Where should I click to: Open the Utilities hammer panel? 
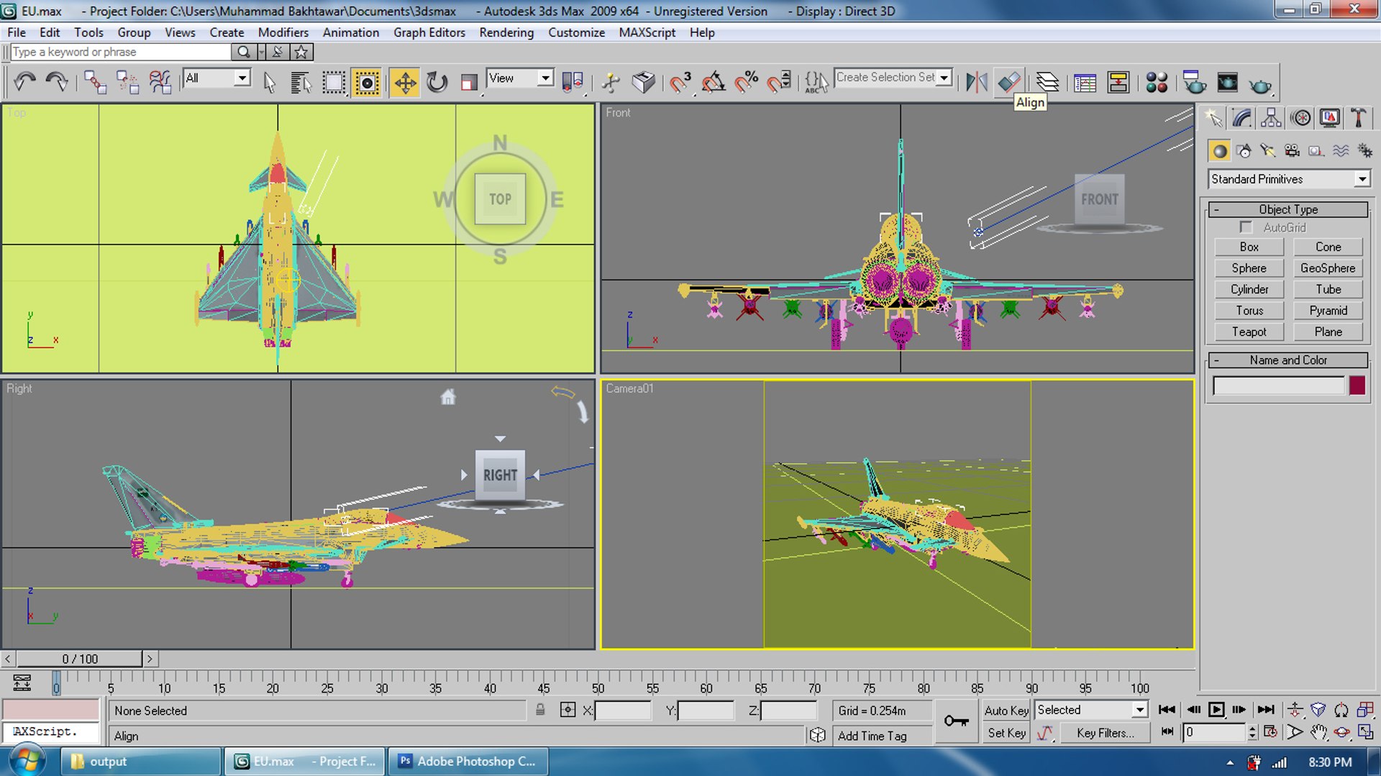click(x=1358, y=118)
